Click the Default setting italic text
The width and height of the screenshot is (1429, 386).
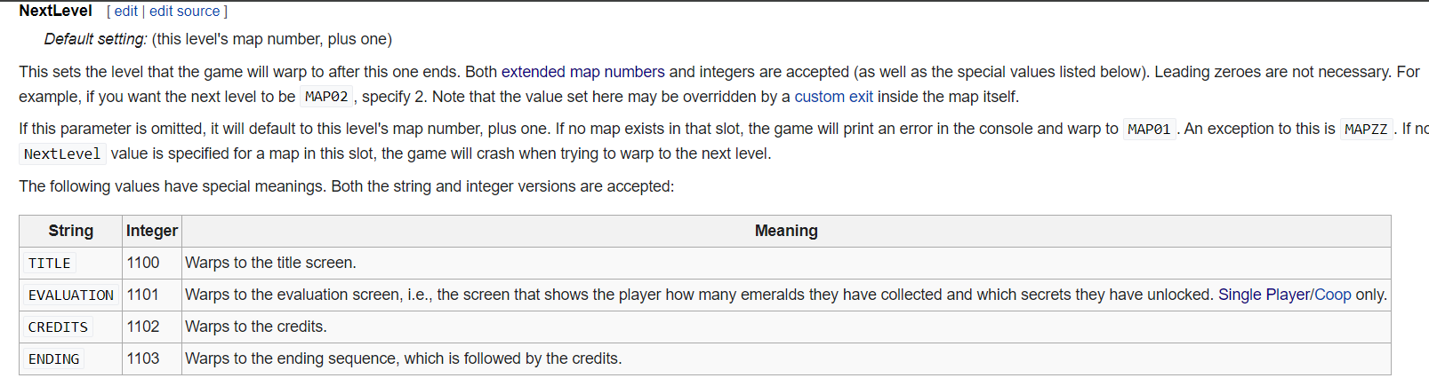tap(96, 39)
